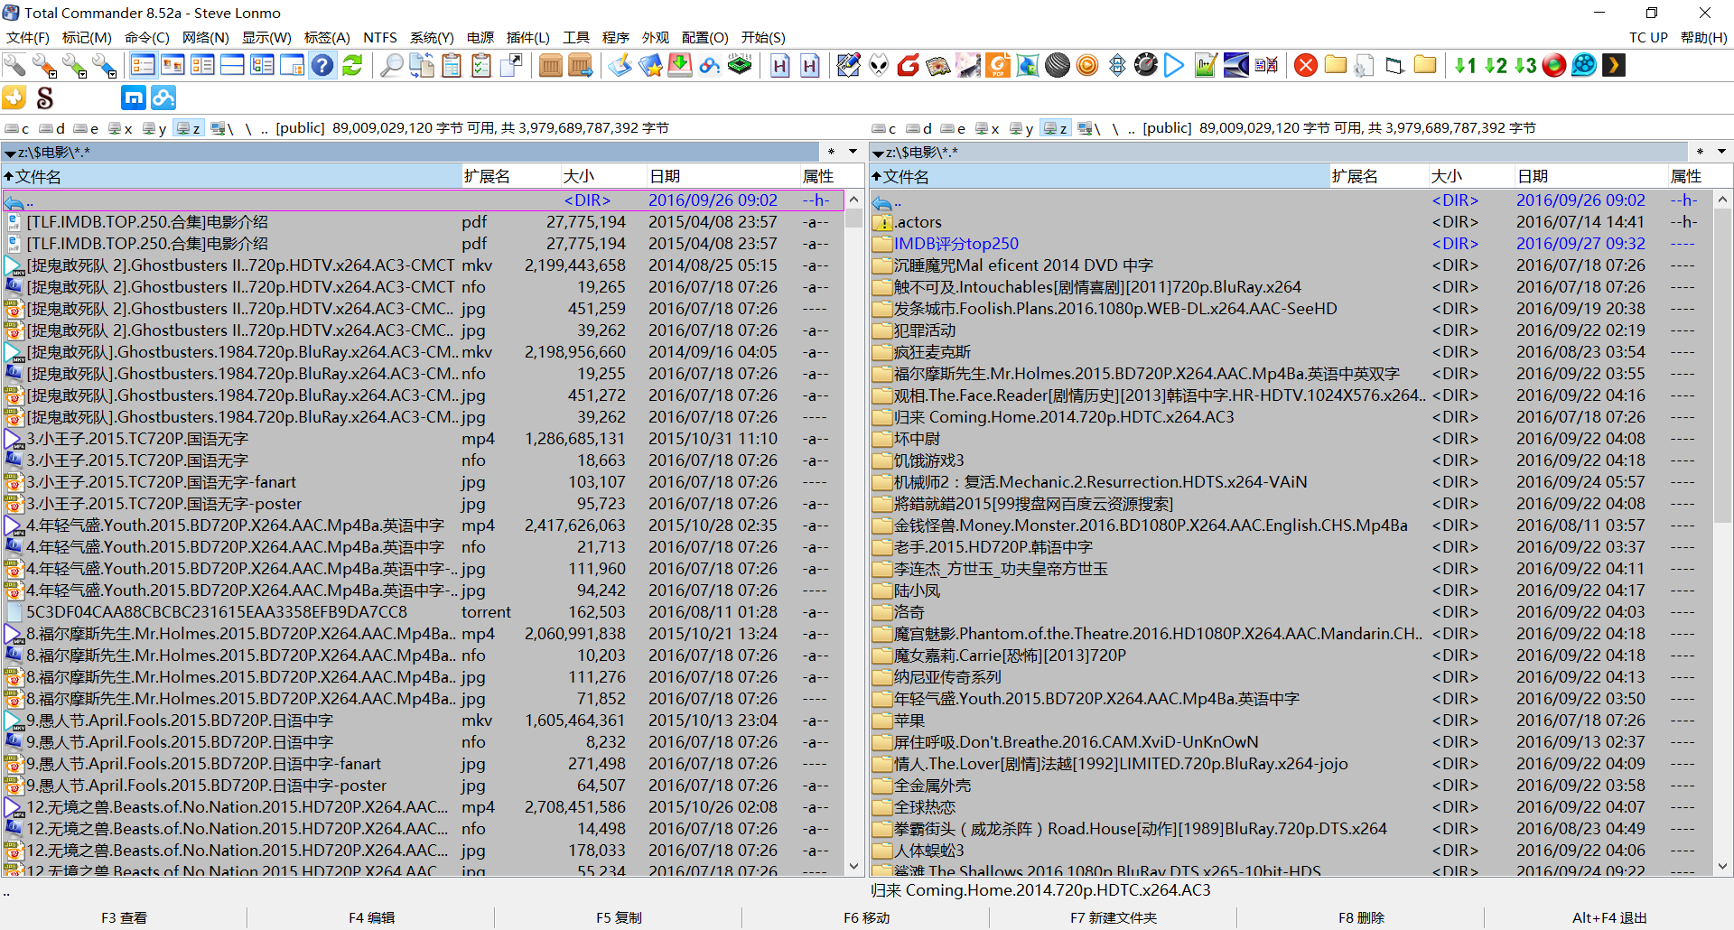Click the F3 查看 button
The height and width of the screenshot is (930, 1734).
coord(124,917)
